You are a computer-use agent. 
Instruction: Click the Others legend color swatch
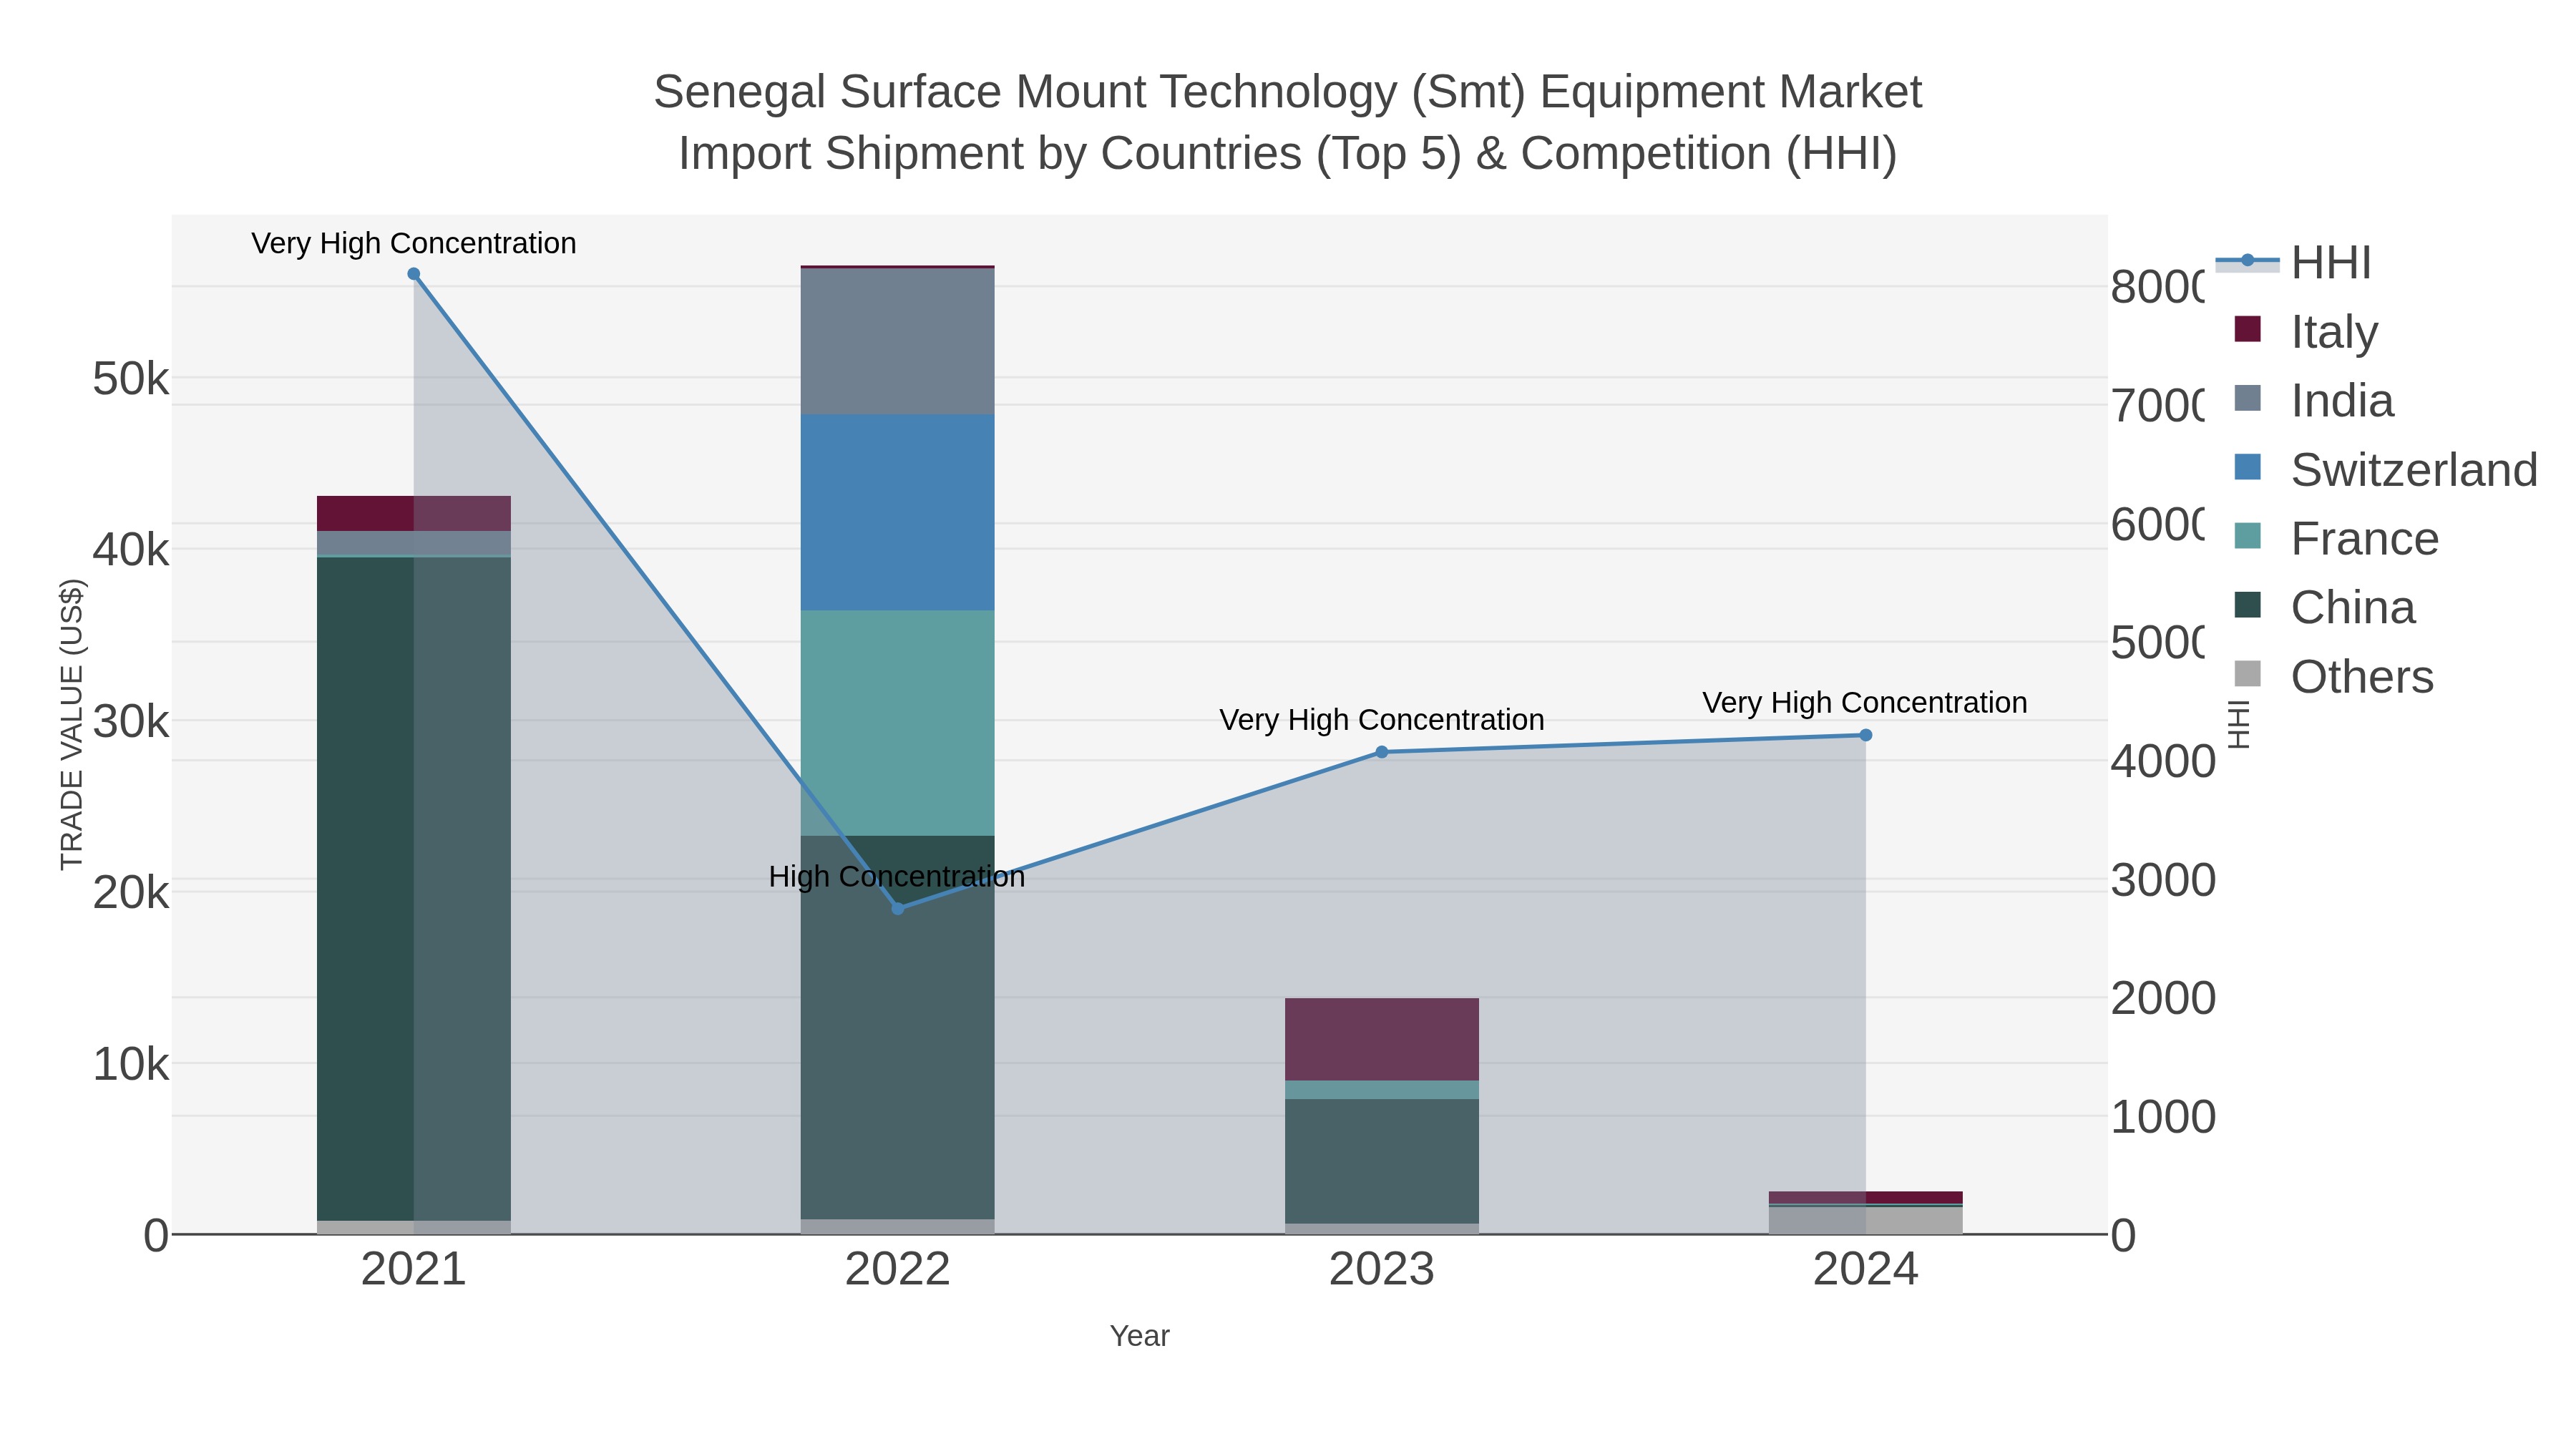point(2247,674)
